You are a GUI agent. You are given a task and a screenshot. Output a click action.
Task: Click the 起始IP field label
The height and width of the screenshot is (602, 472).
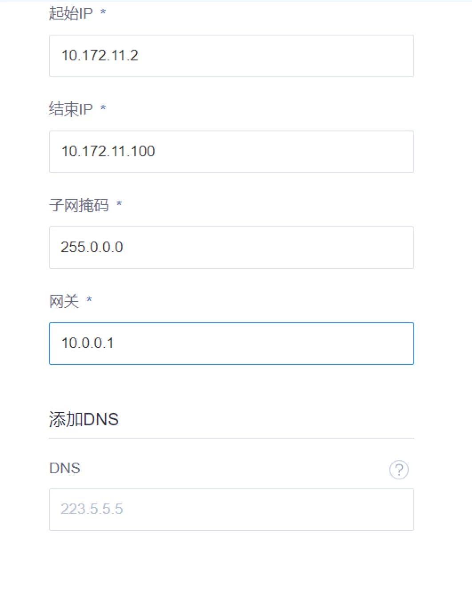[71, 13]
